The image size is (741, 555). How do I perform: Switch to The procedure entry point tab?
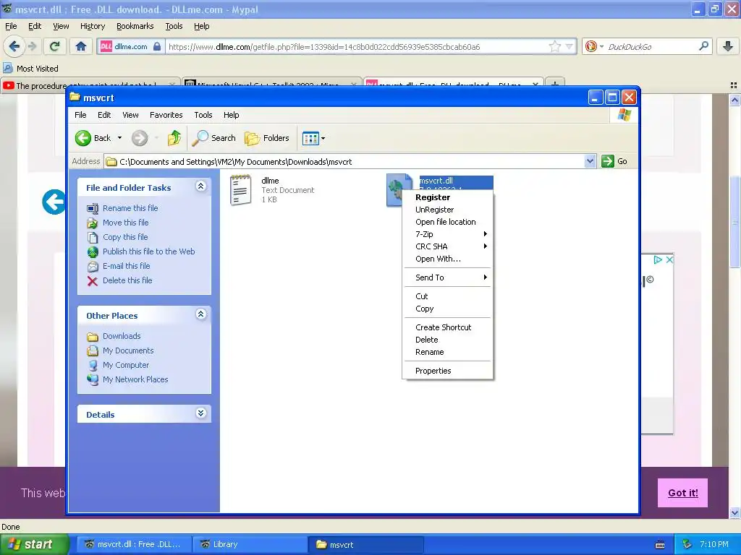pos(90,85)
